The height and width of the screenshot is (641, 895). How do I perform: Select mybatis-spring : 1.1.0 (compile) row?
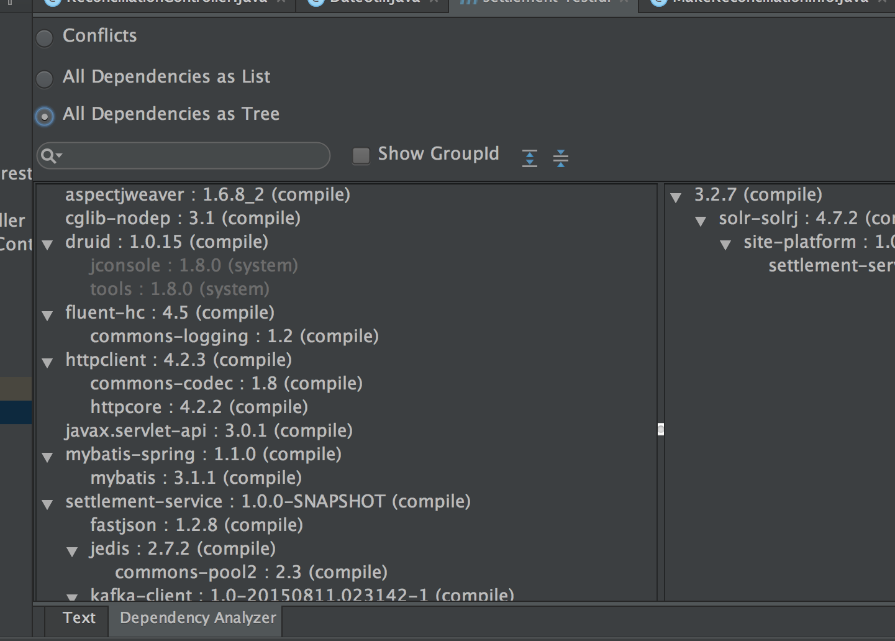click(x=203, y=455)
